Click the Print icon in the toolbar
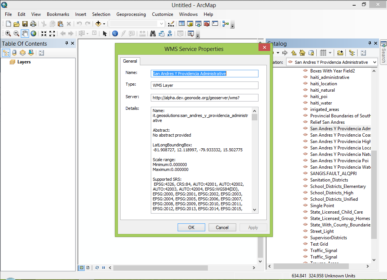 [x=33, y=24]
